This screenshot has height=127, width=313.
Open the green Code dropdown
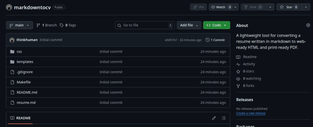click(x=217, y=25)
